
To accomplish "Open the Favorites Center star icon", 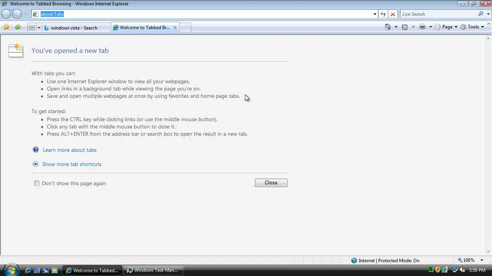I will point(6,27).
